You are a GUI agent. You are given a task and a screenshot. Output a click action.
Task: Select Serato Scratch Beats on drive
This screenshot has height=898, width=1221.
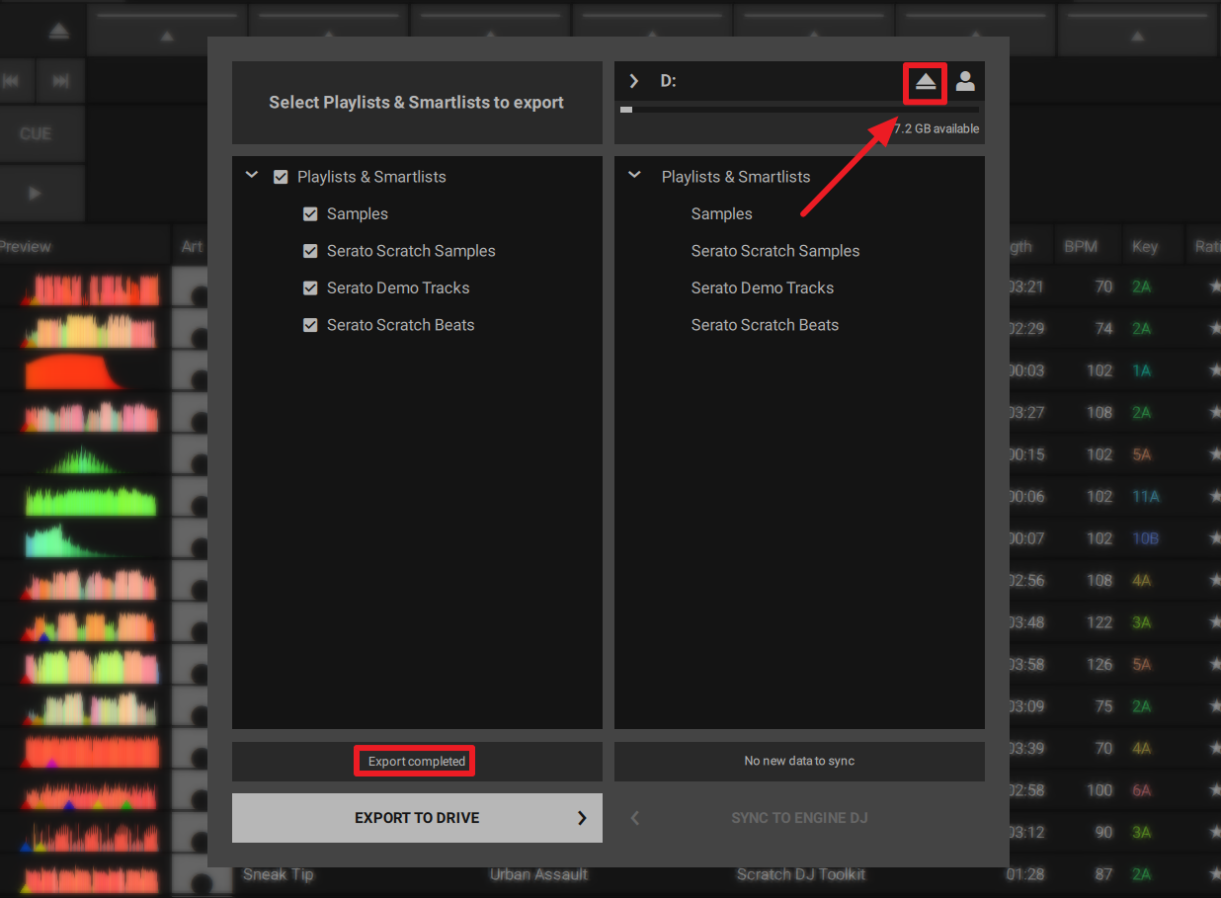[x=765, y=325]
